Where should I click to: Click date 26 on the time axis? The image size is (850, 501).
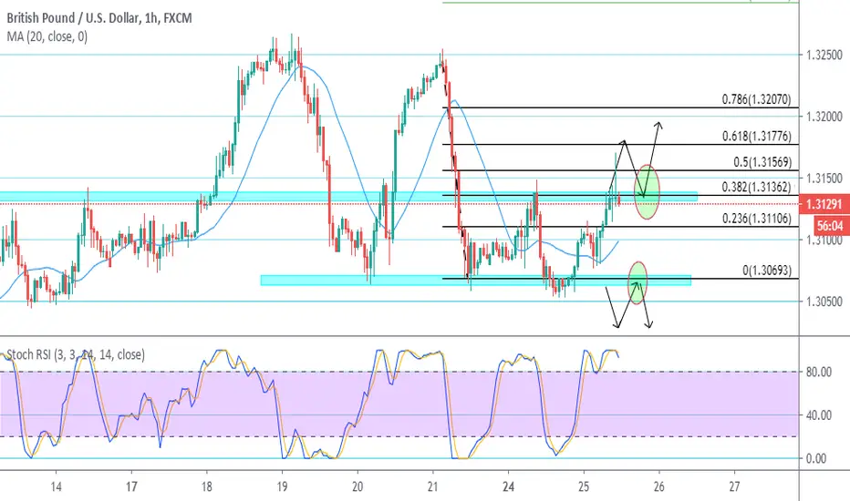point(658,486)
